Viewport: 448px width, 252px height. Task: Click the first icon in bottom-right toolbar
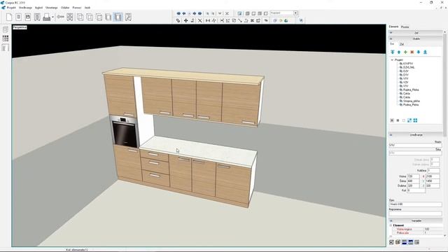point(392,242)
